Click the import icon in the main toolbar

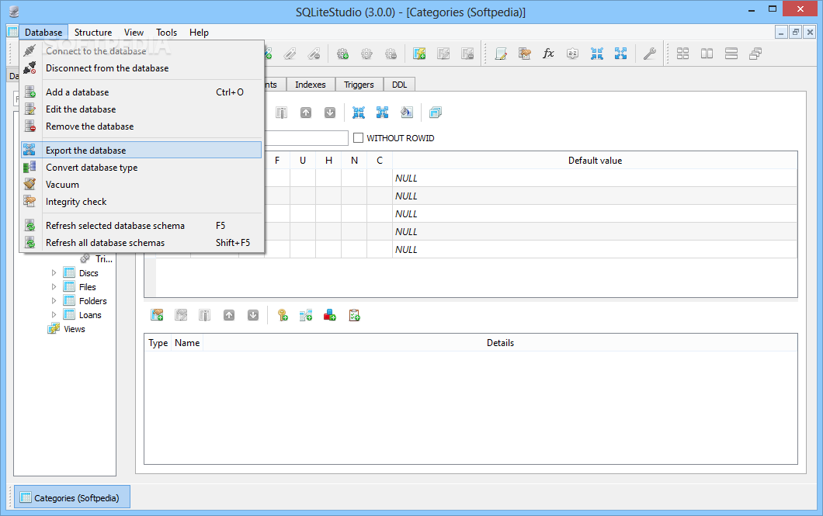597,54
